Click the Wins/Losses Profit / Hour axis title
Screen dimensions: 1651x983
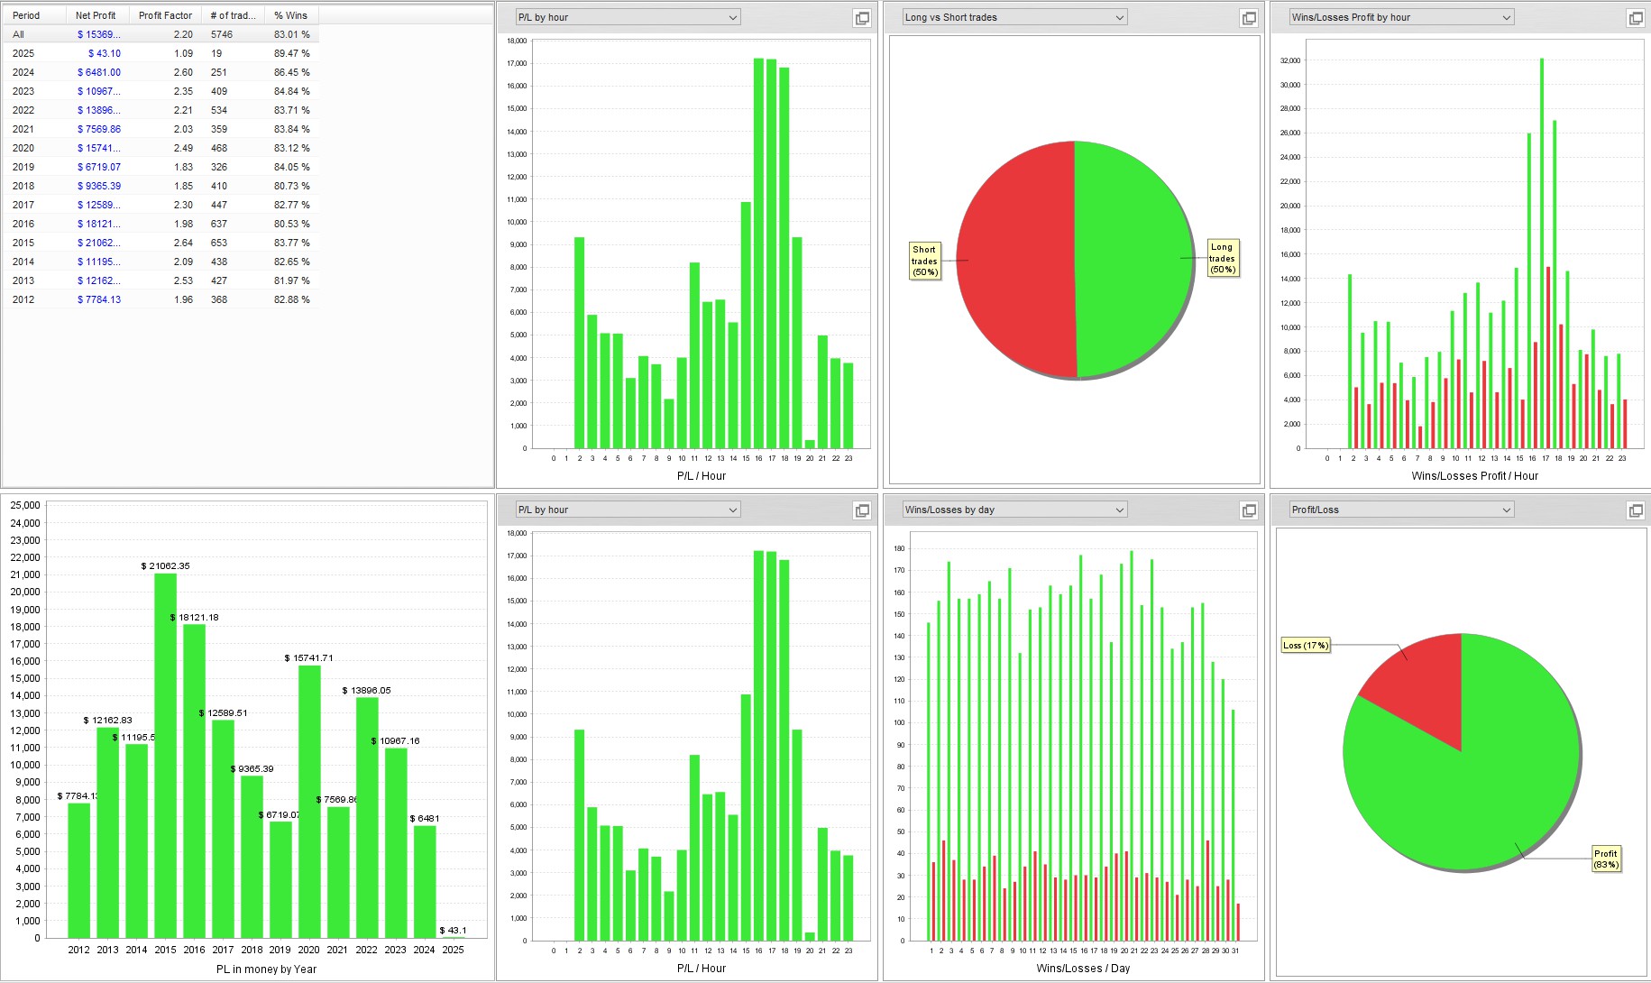pyautogui.click(x=1474, y=476)
